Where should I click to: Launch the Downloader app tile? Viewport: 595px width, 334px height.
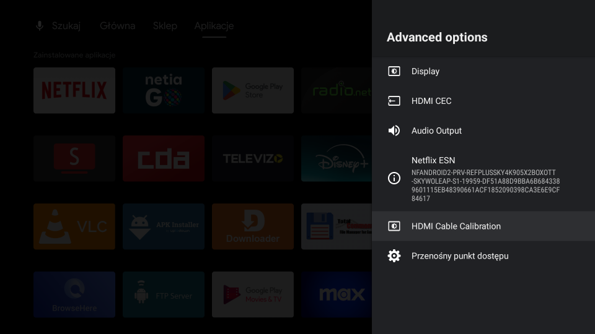coord(253,226)
